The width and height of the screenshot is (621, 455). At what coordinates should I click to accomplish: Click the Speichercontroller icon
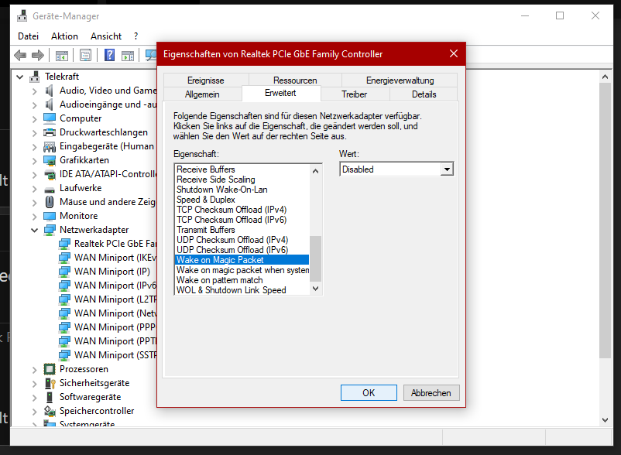[x=50, y=411]
